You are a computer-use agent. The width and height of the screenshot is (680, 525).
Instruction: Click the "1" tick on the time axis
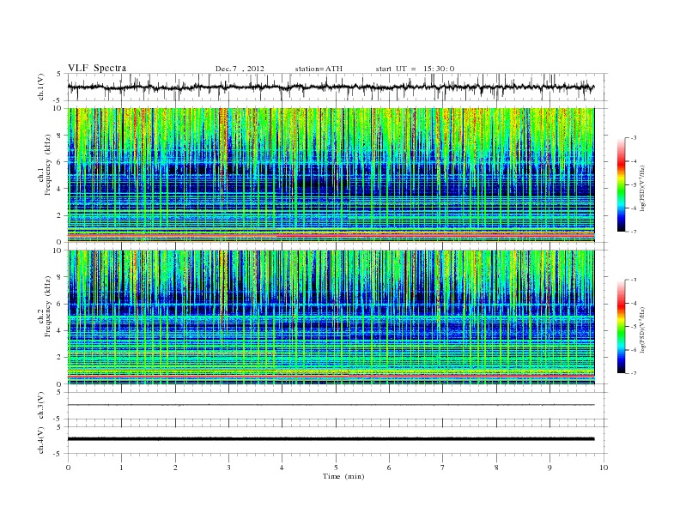point(121,468)
